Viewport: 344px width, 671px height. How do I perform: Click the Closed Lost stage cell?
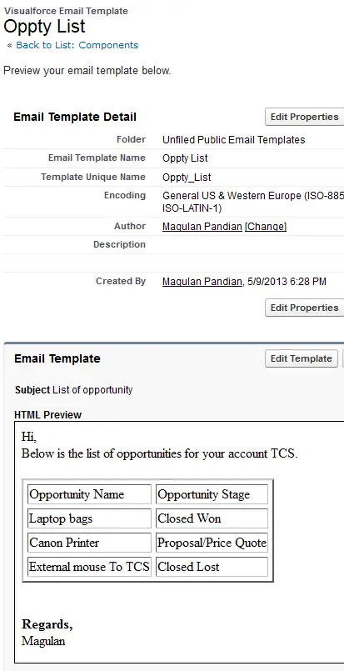click(x=212, y=567)
